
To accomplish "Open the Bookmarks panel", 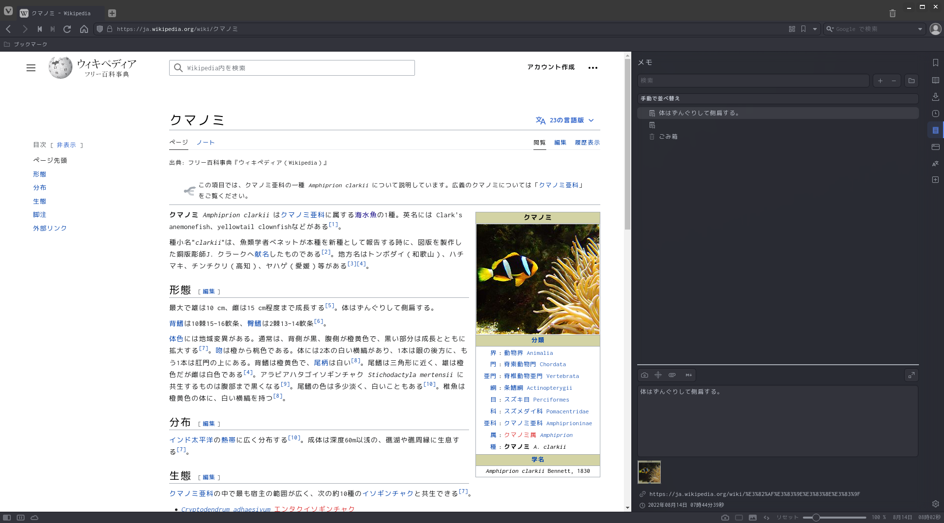I will (936, 62).
